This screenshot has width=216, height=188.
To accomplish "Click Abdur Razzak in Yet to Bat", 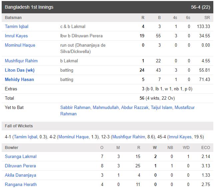I will (135, 107).
